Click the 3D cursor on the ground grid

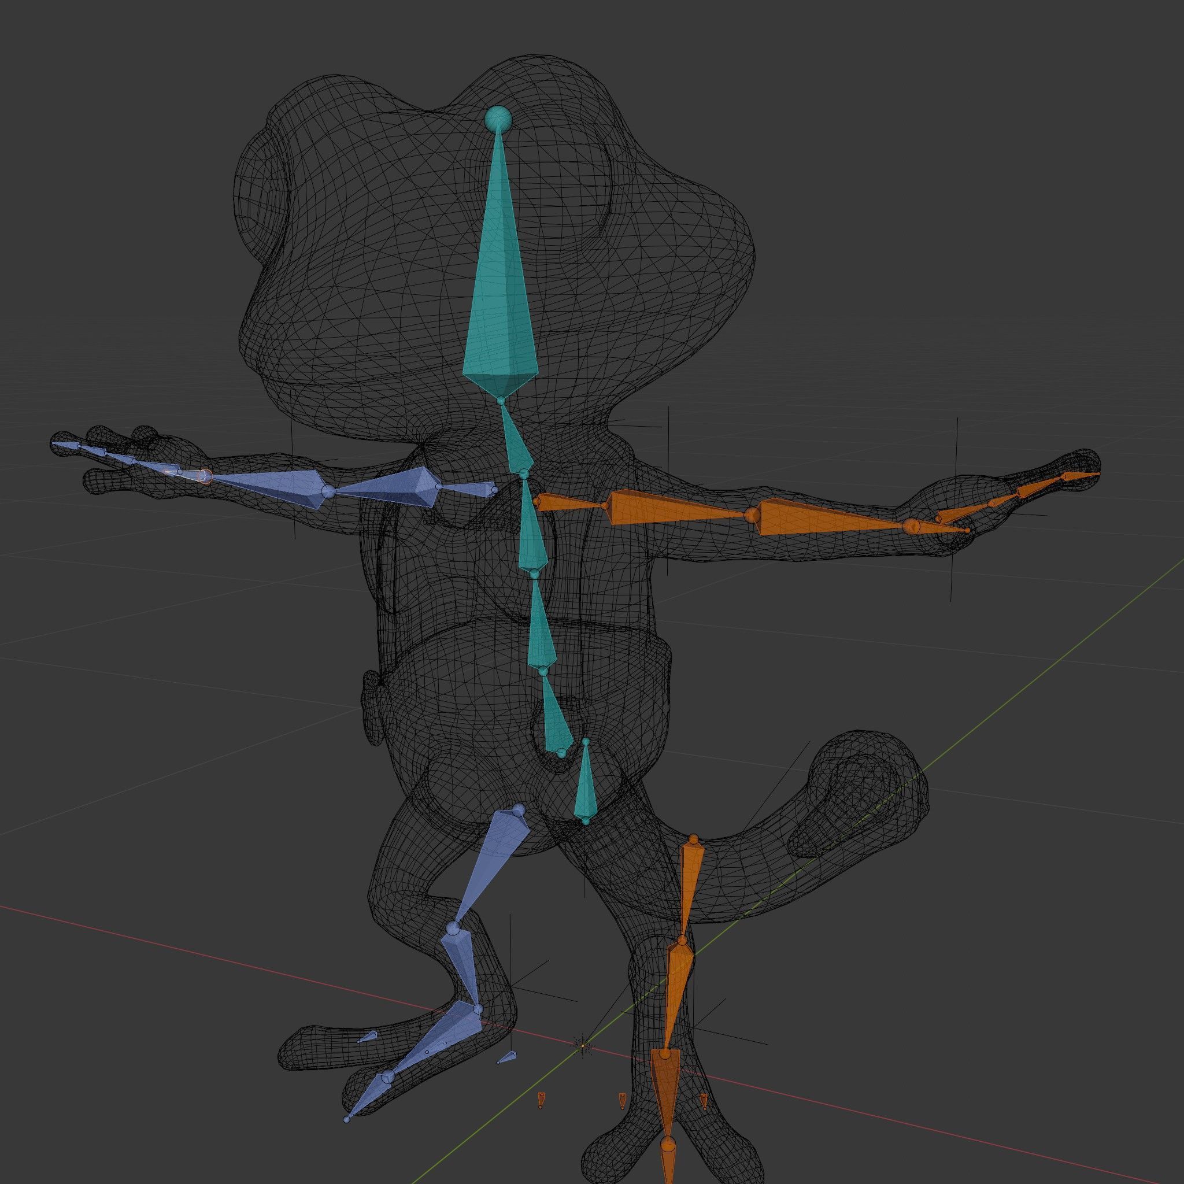(x=582, y=1045)
